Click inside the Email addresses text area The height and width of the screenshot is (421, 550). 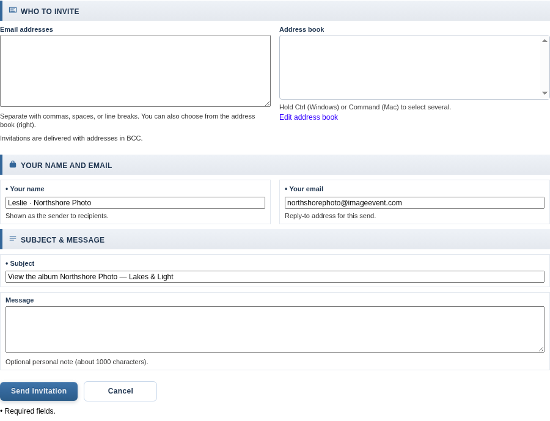136,71
